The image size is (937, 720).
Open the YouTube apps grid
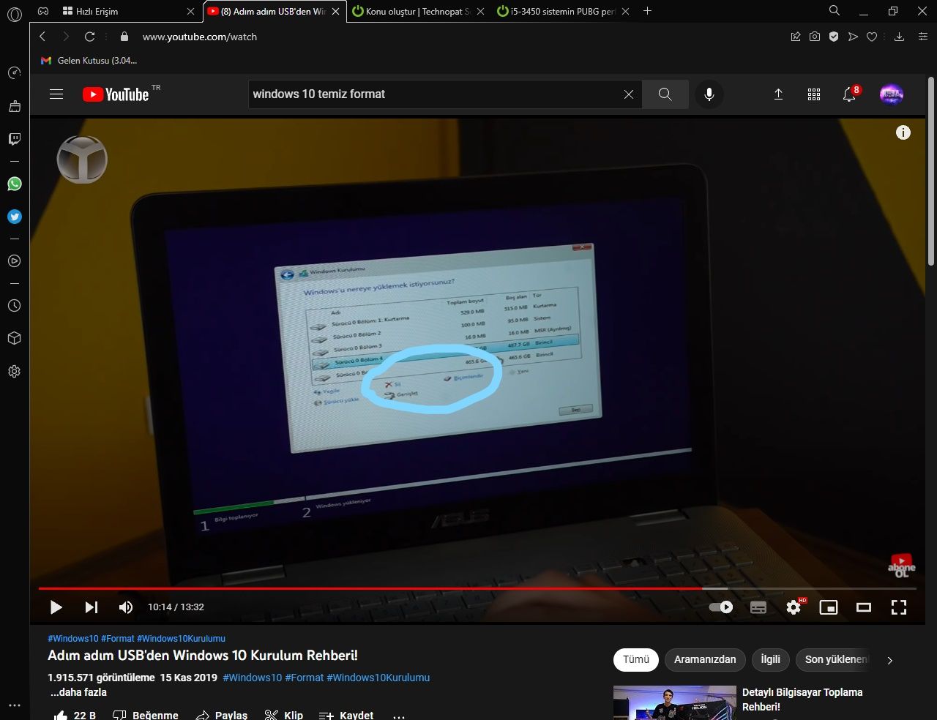point(814,94)
